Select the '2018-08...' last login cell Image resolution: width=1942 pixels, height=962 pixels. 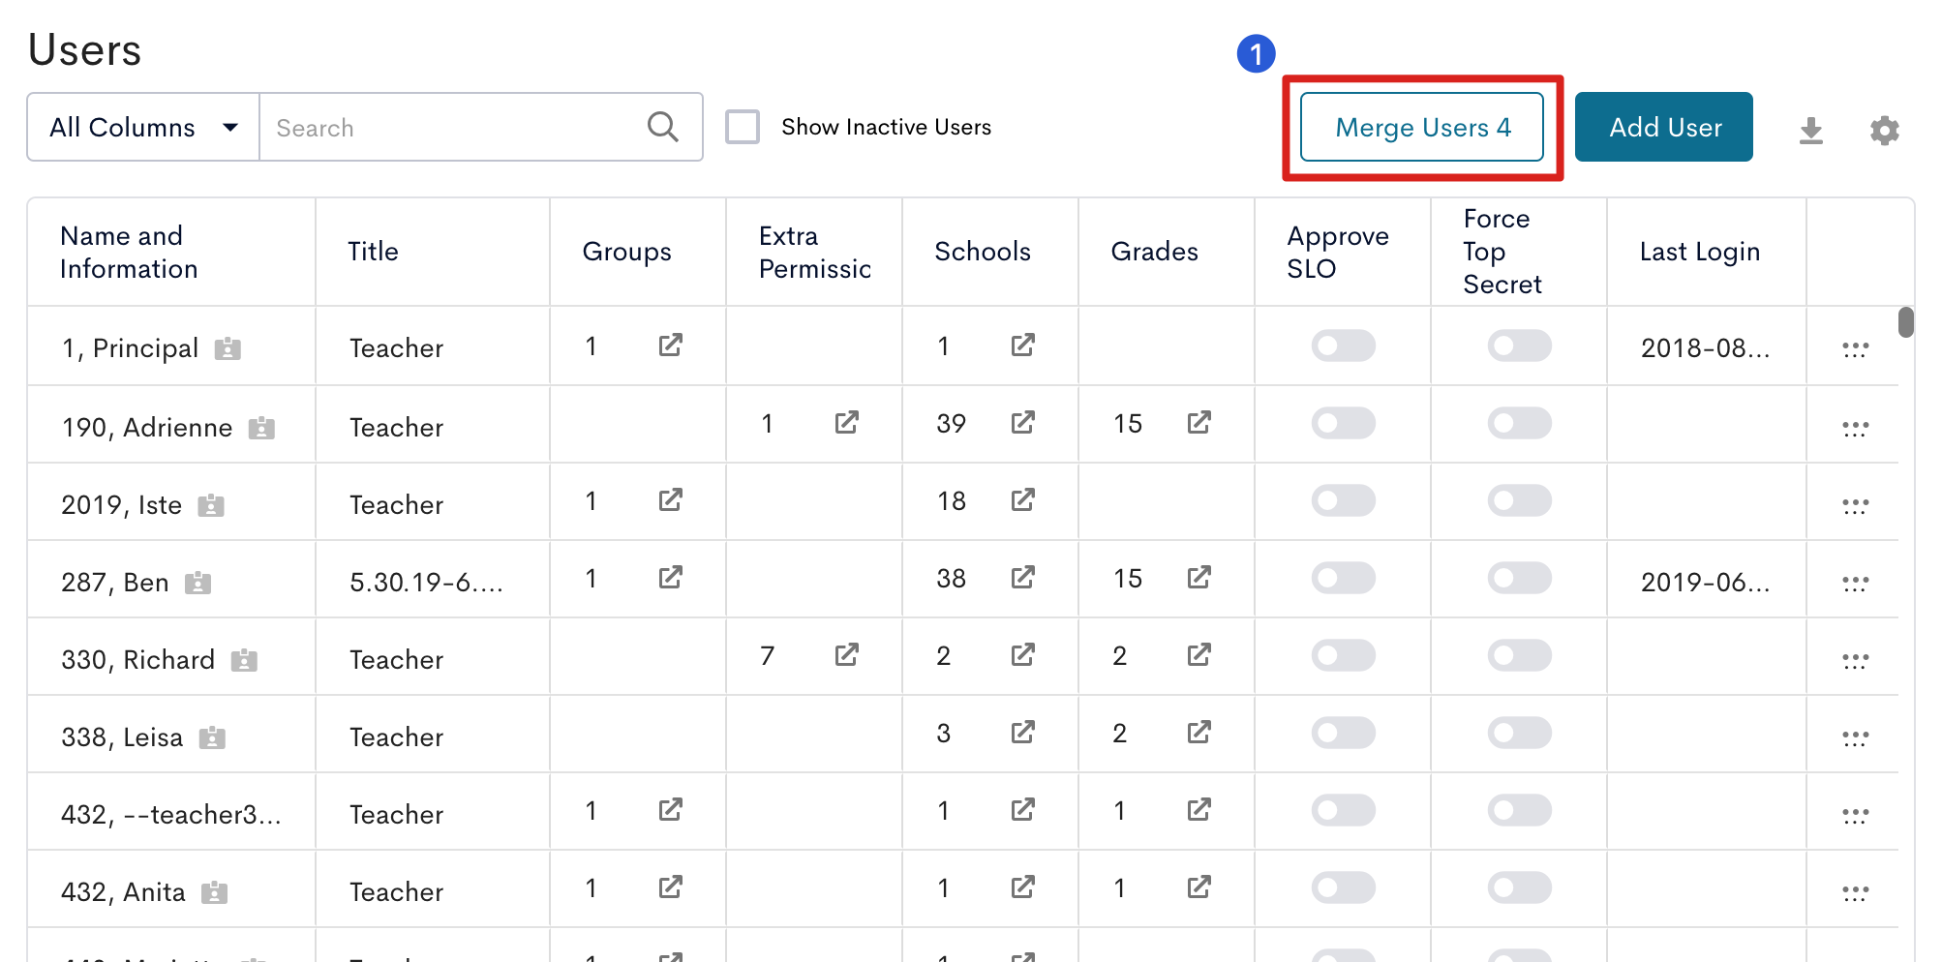click(1706, 346)
